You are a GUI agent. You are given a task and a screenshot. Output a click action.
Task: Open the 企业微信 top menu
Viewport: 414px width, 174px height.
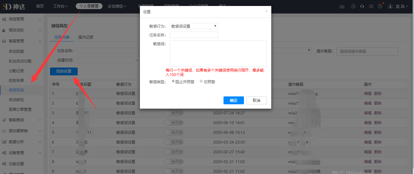pos(117,6)
